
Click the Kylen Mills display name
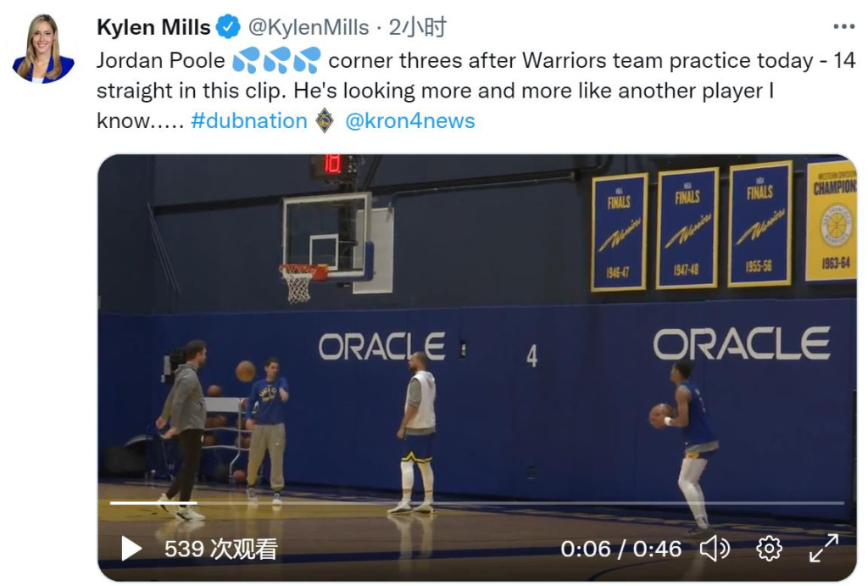[x=153, y=27]
